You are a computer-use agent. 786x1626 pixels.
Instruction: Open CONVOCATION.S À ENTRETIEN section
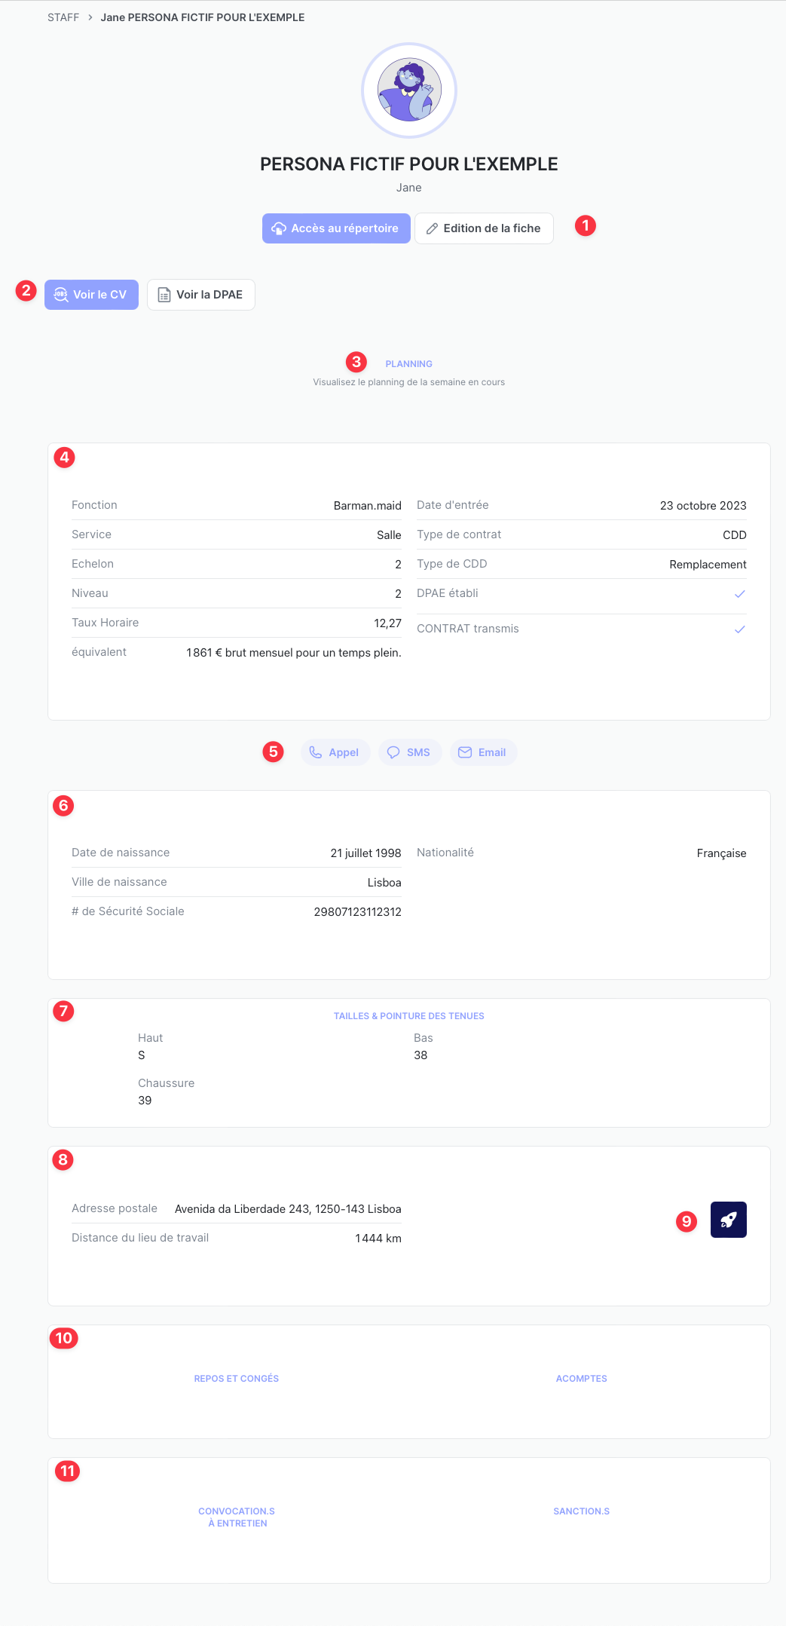237,1517
